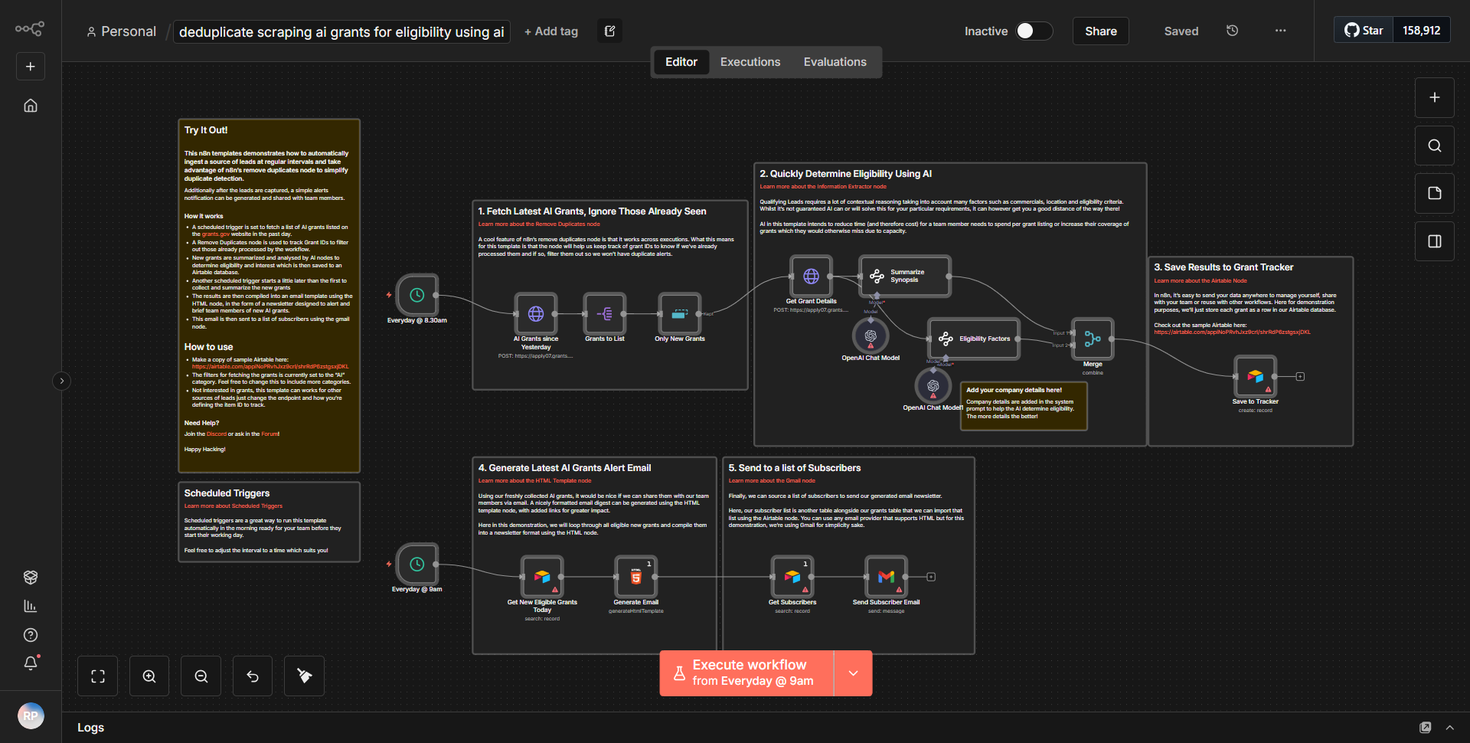
Task: Expand the Logs panel
Action: click(x=1449, y=727)
